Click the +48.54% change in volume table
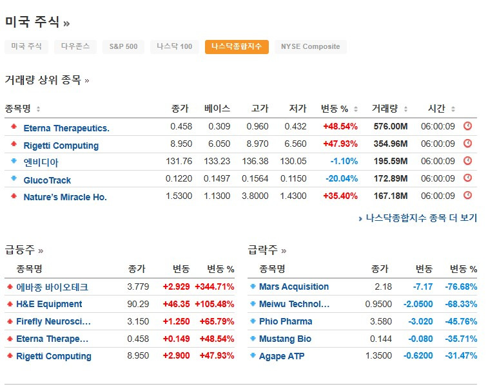Viewport: 488px width, 385px height. click(x=340, y=126)
